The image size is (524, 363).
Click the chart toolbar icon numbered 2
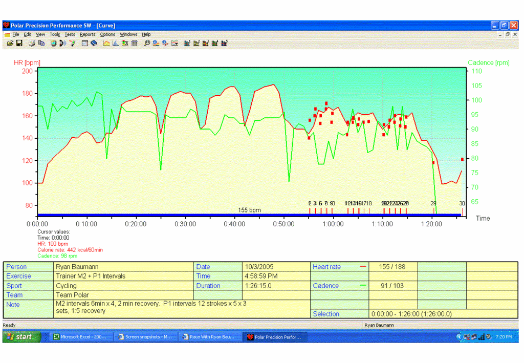tap(196, 43)
